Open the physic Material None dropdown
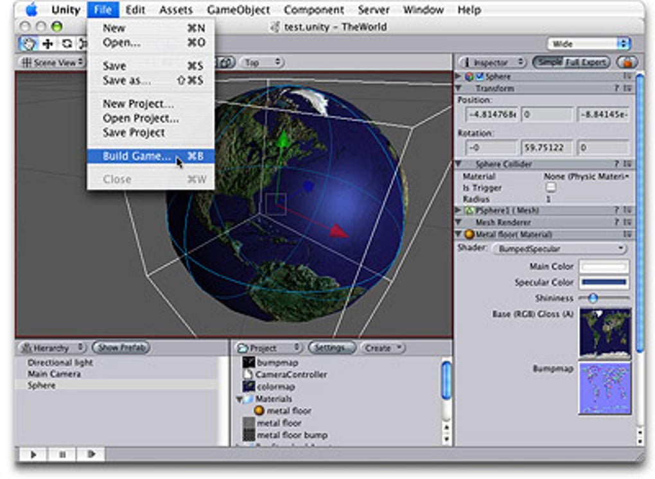Viewport: 655px width, 479px height. click(586, 176)
